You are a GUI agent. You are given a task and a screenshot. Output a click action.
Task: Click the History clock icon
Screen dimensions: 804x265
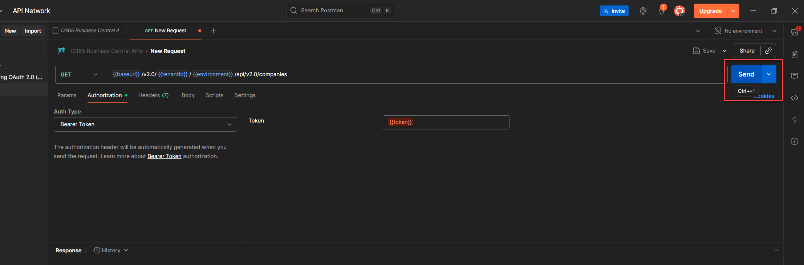tap(97, 250)
